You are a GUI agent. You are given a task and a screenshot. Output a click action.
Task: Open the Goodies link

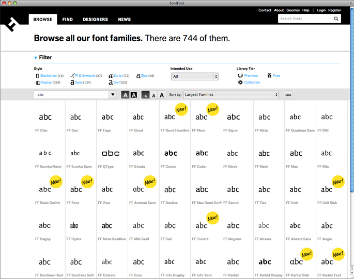pos(293,10)
